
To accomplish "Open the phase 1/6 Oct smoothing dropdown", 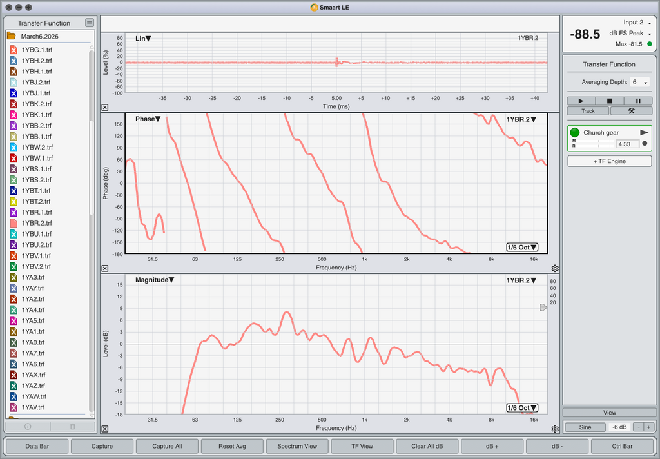I will (x=522, y=248).
